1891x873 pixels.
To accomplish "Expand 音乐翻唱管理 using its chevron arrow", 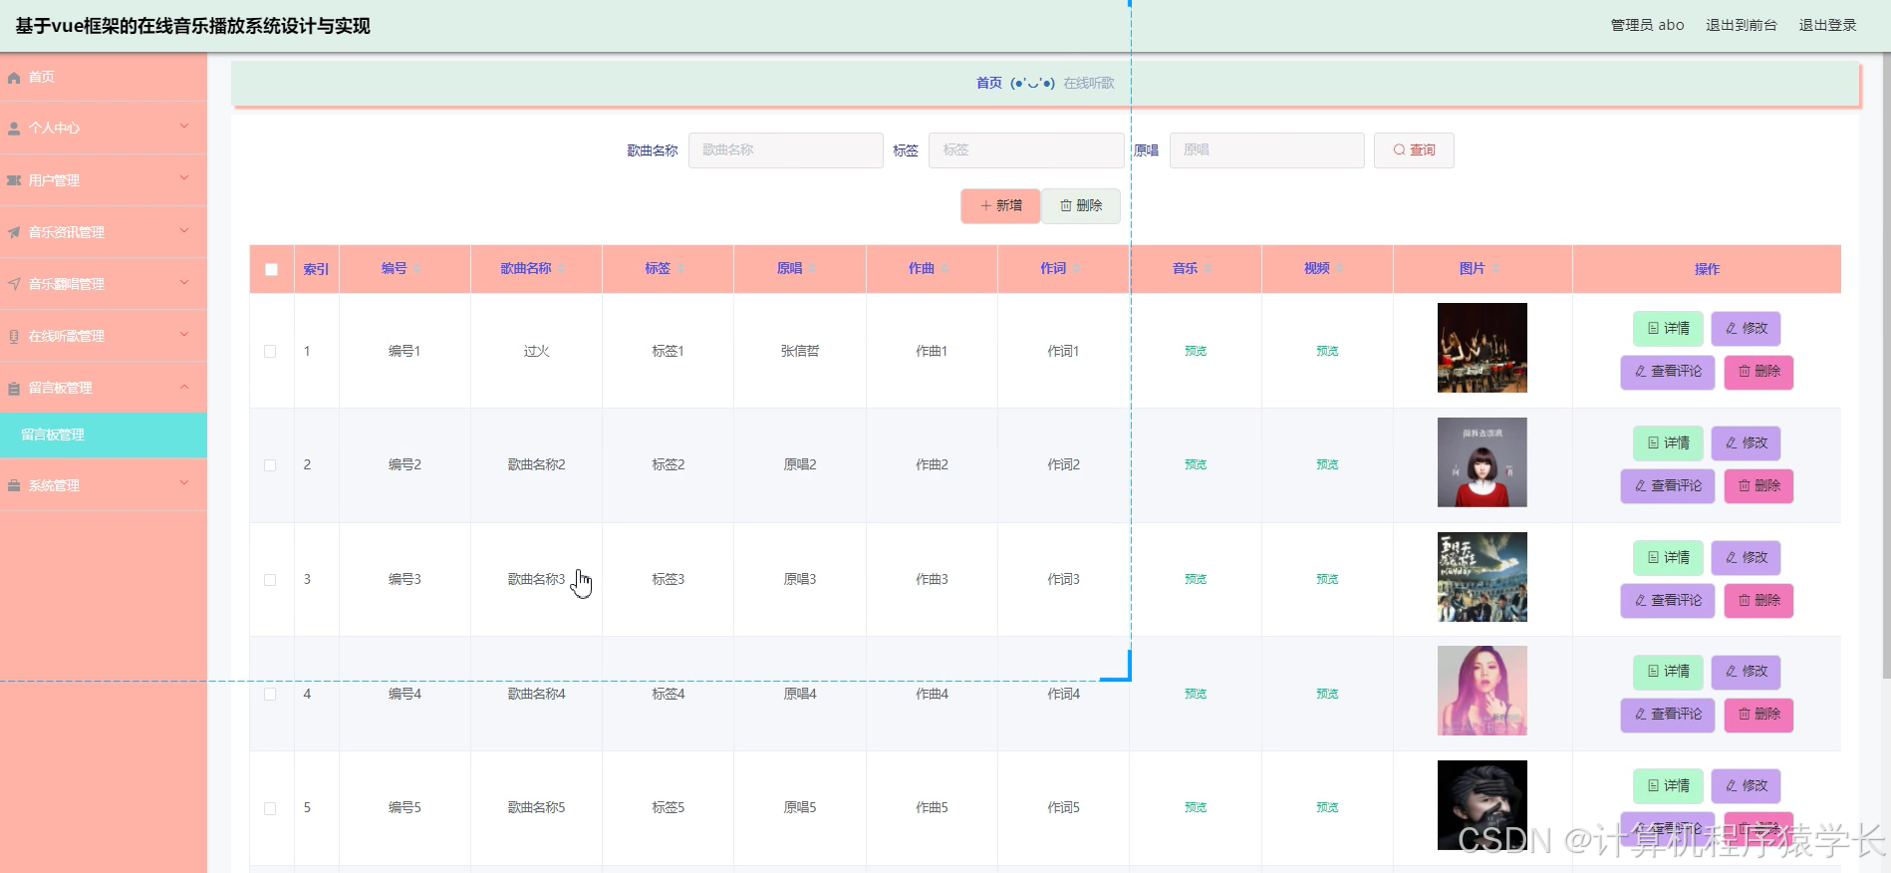I will pos(184,282).
